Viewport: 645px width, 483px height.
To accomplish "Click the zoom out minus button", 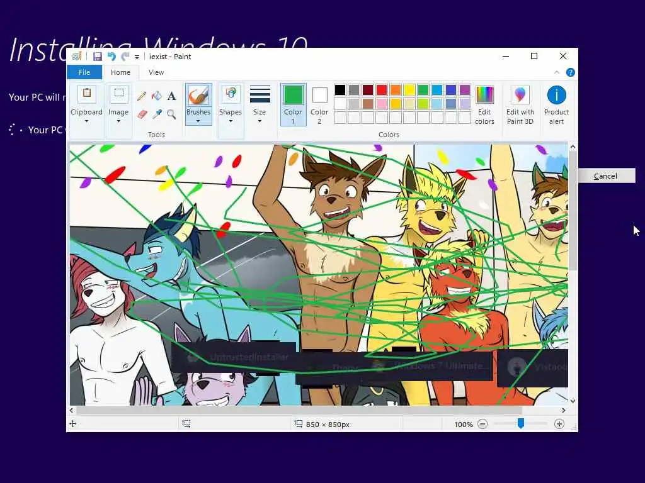I will tap(482, 424).
